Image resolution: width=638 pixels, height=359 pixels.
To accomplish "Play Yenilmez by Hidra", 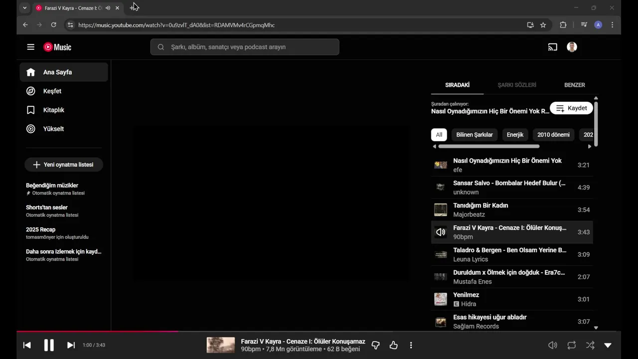I will point(512,299).
